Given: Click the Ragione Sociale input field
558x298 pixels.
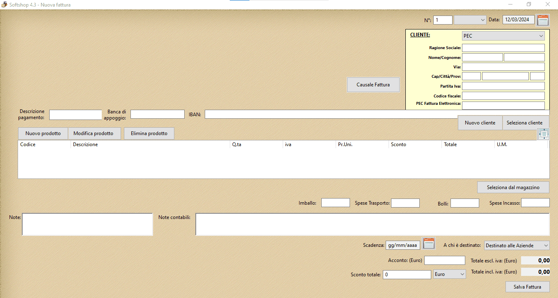Looking at the screenshot, I should tap(503, 48).
